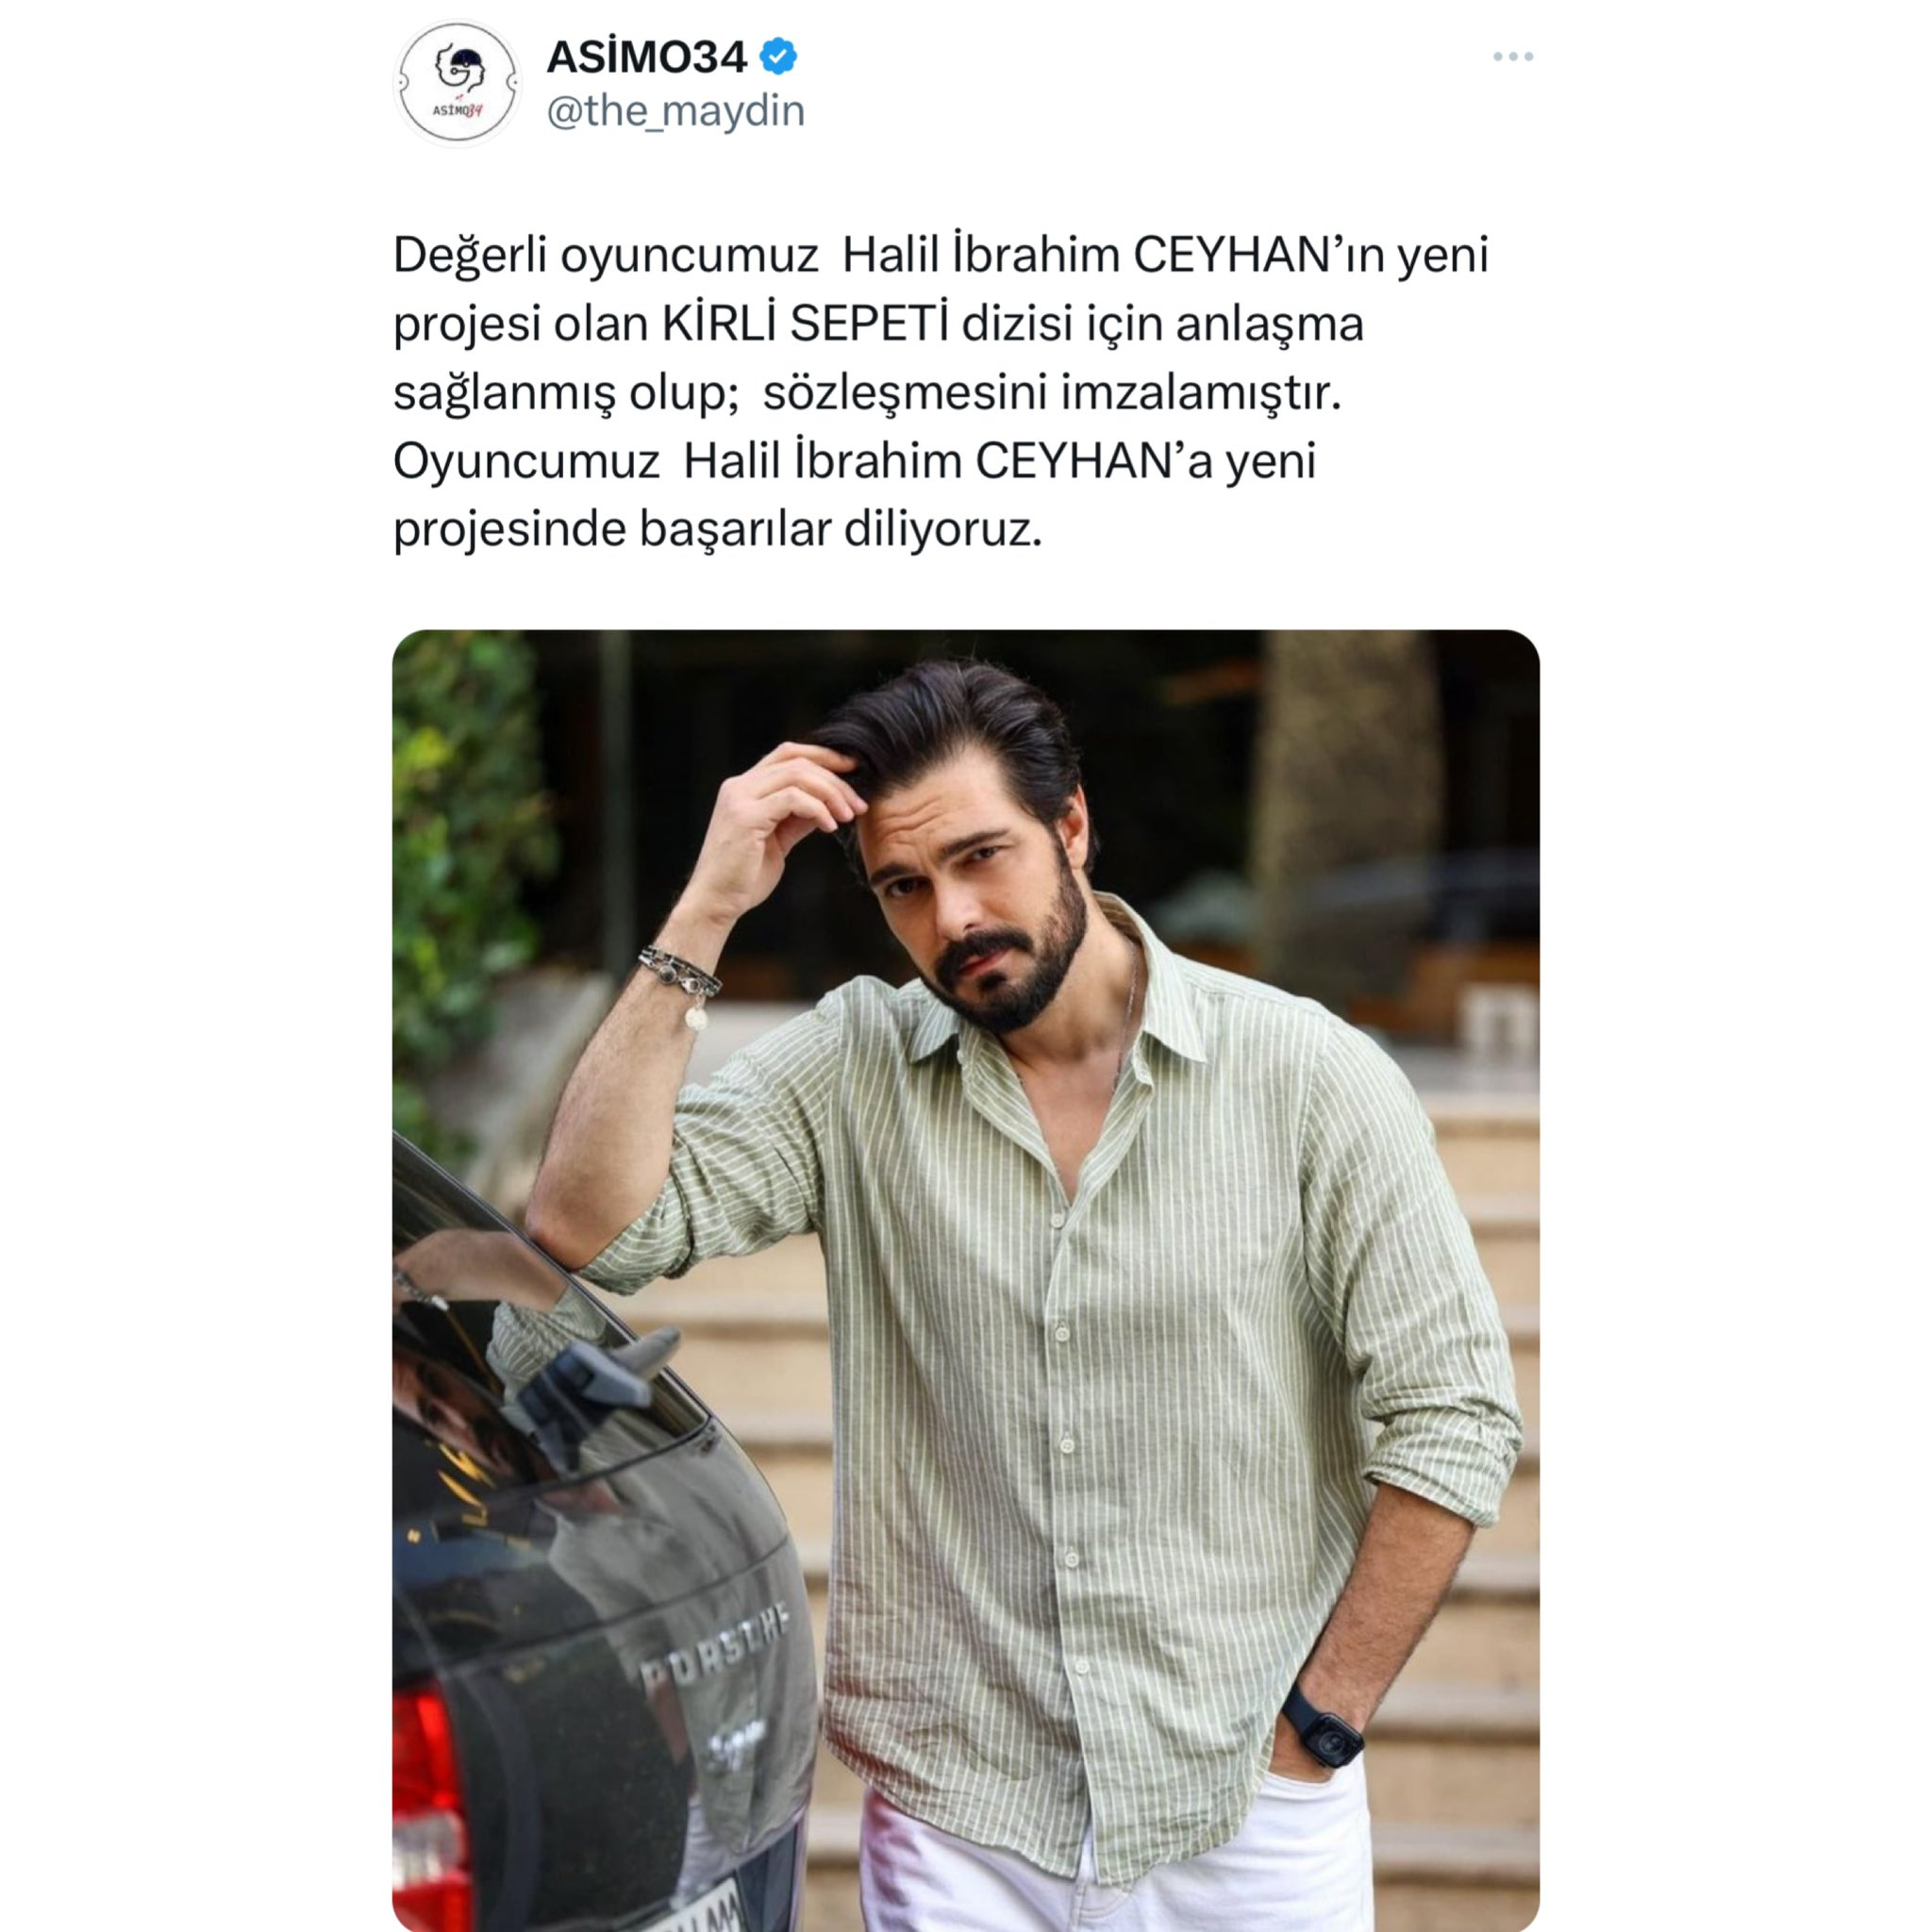
Task: Click the blue verified badge
Action: click(779, 57)
